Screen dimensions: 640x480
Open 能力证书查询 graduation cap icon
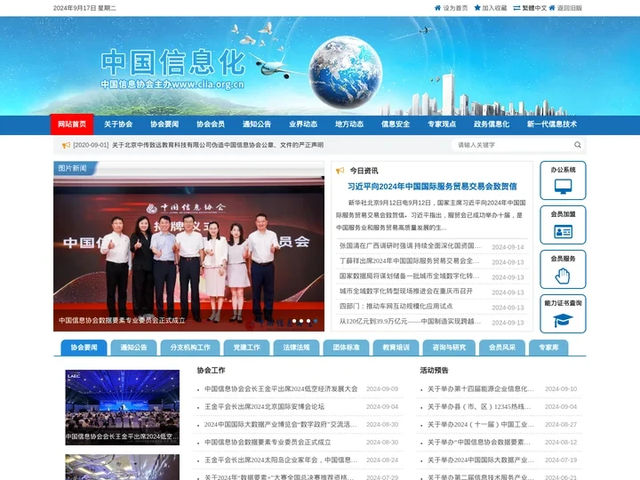point(563,320)
